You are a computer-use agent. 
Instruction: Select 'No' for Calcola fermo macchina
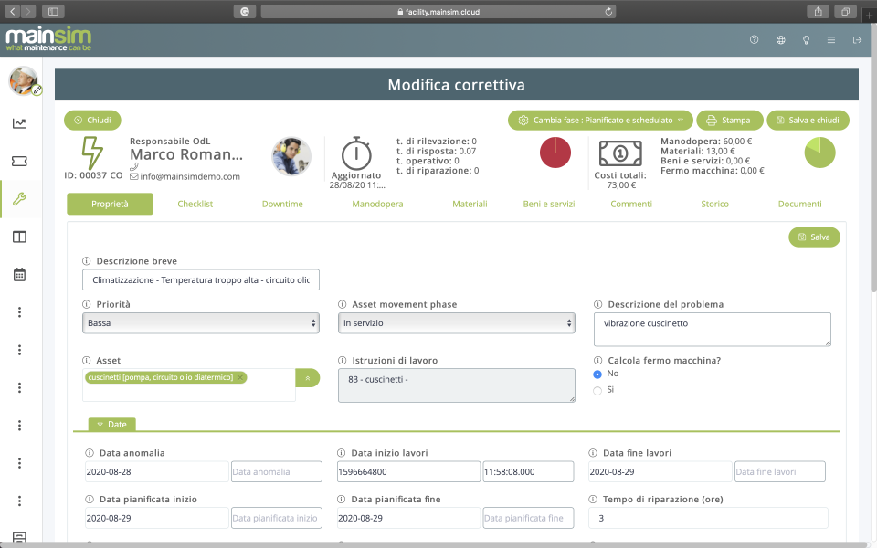click(x=597, y=374)
